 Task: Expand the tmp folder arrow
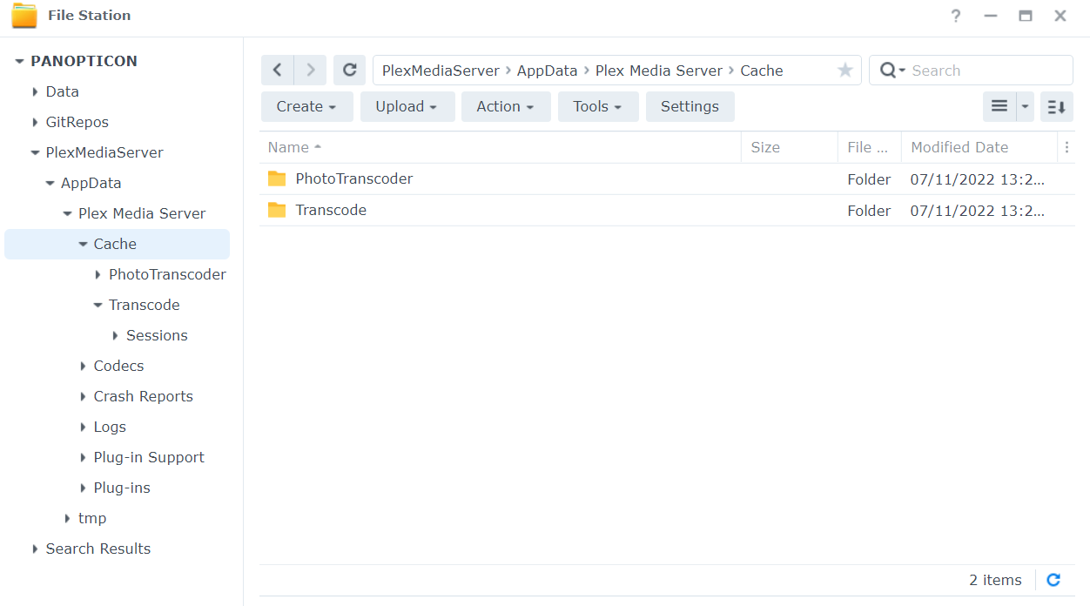[68, 518]
